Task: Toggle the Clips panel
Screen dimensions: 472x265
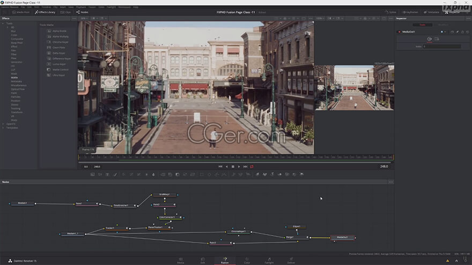Action: (x=65, y=12)
